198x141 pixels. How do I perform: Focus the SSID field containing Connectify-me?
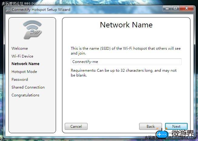[x=126, y=62]
